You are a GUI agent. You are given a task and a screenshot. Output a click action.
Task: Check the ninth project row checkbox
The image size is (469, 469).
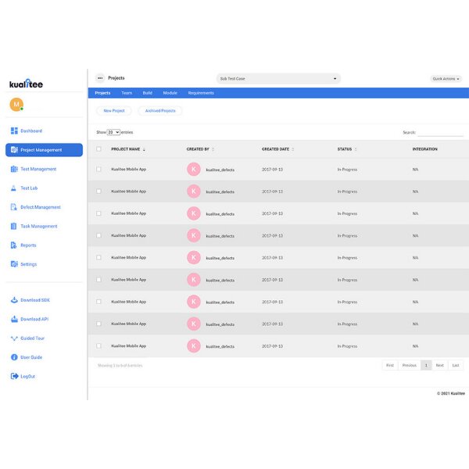(98, 346)
